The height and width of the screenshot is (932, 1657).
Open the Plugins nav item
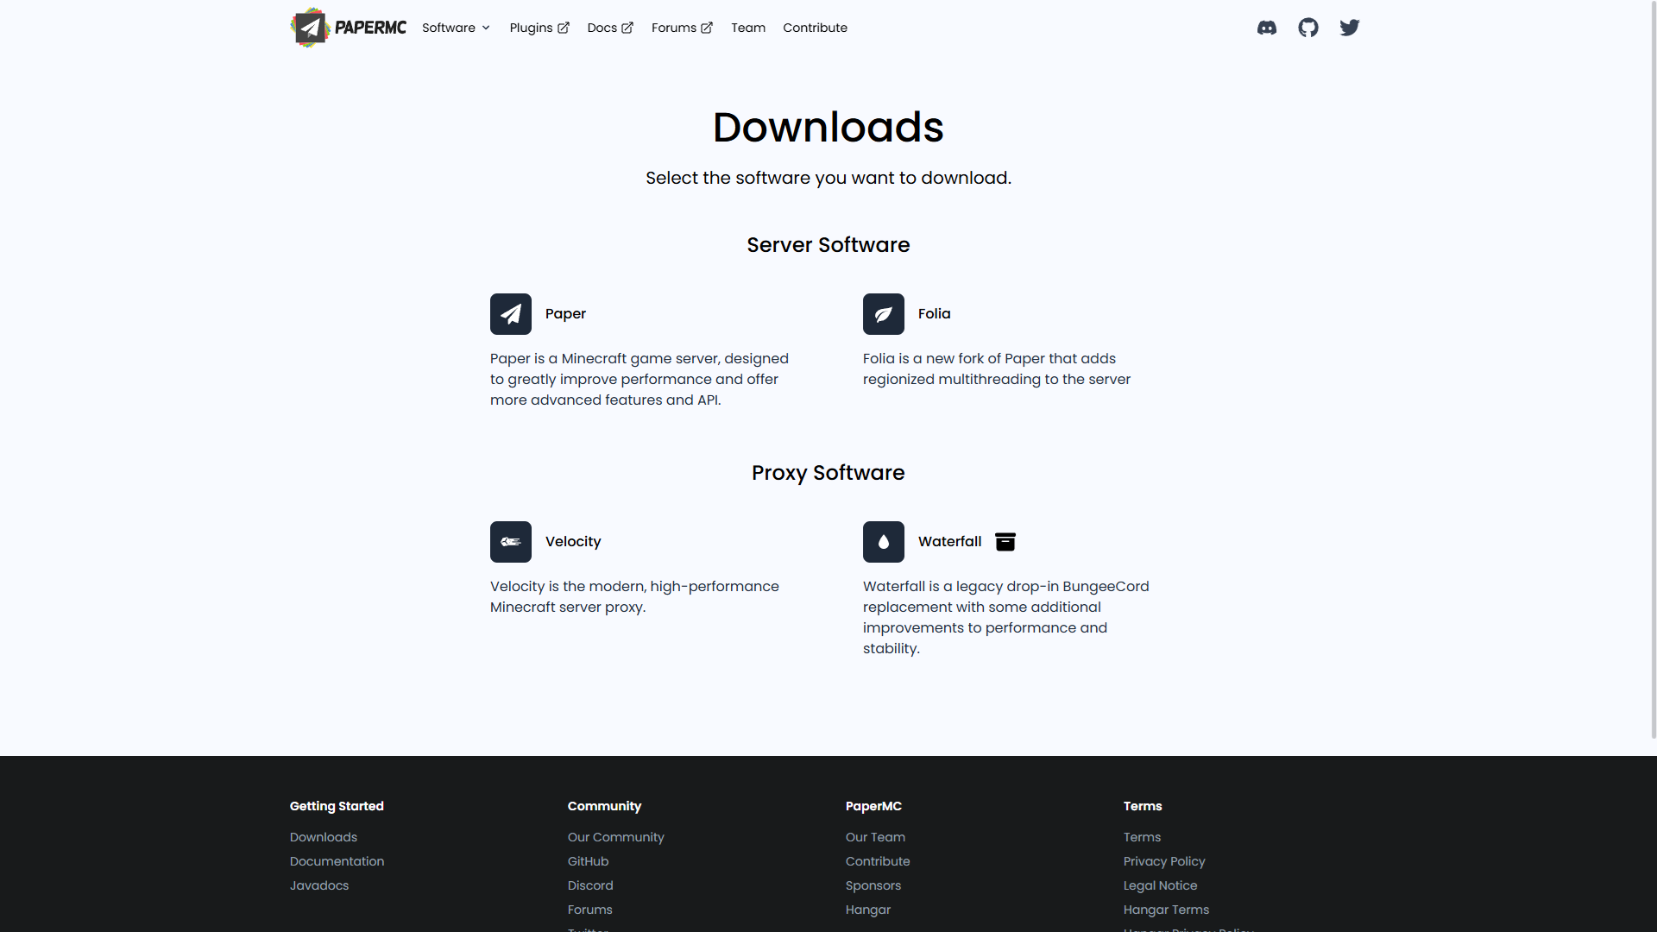pos(539,28)
